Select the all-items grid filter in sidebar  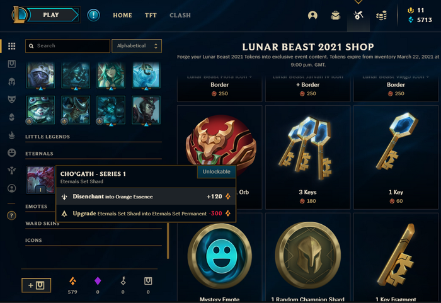(x=11, y=46)
